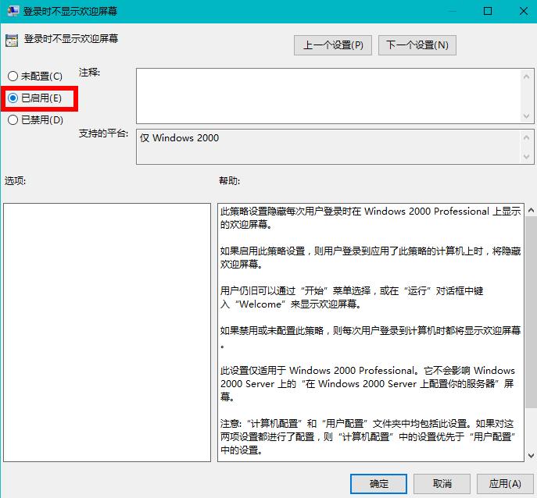The image size is (537, 498).
Task: Maximize the policy dialog window
Action: click(488, 11)
